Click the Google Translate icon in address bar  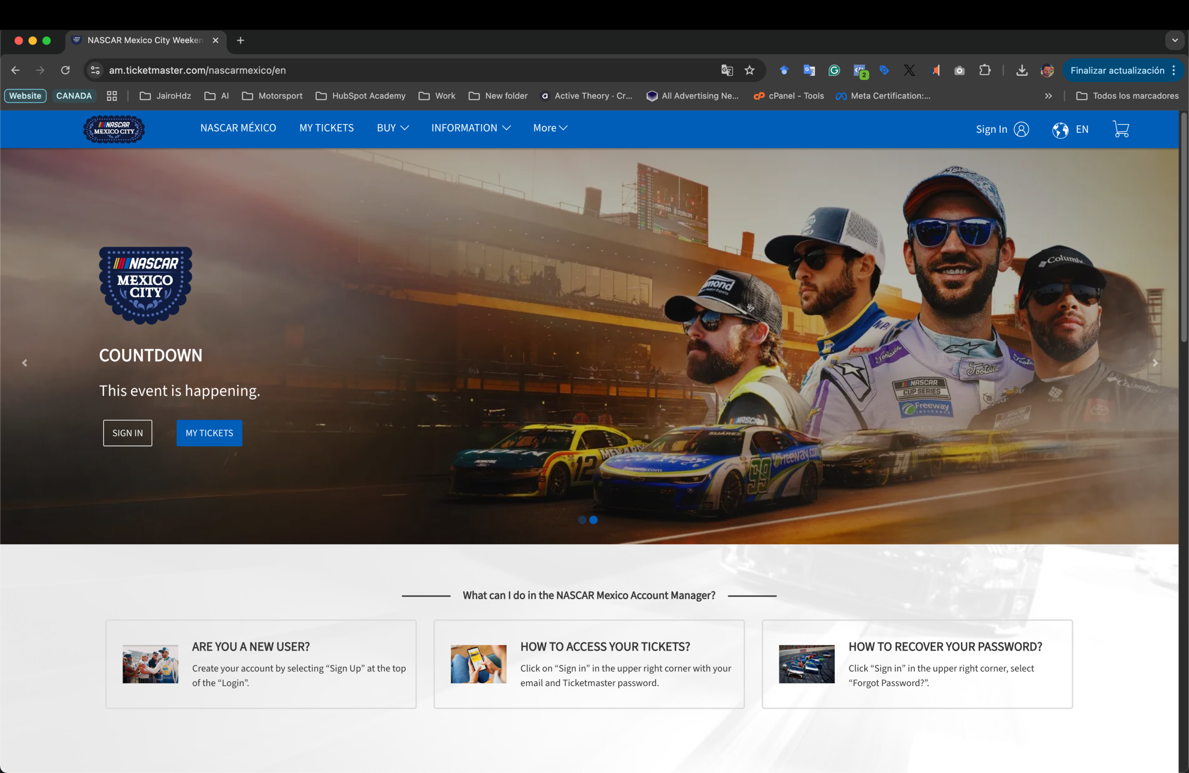pos(727,71)
